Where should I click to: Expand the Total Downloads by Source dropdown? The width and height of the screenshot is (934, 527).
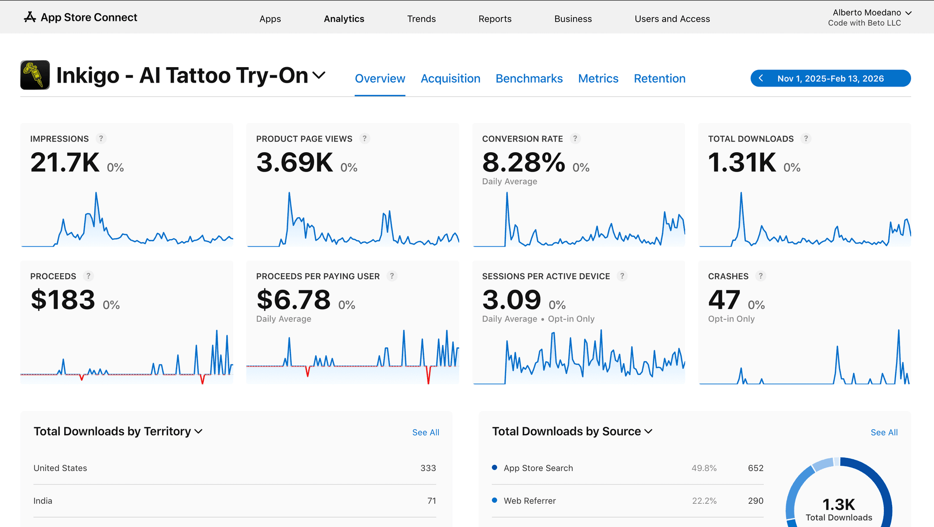click(x=648, y=431)
